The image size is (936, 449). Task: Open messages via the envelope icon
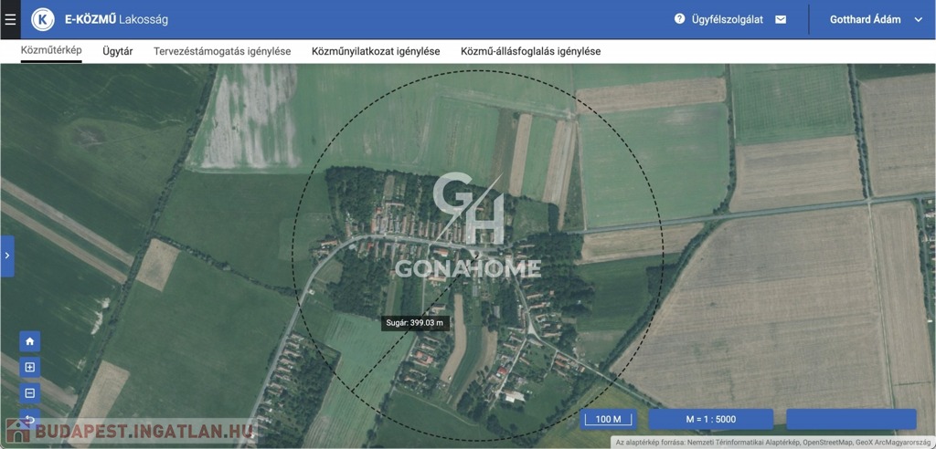(781, 19)
